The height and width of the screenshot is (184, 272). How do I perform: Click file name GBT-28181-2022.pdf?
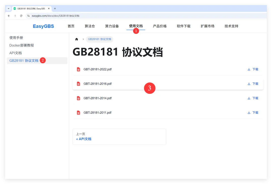pyautogui.click(x=97, y=69)
